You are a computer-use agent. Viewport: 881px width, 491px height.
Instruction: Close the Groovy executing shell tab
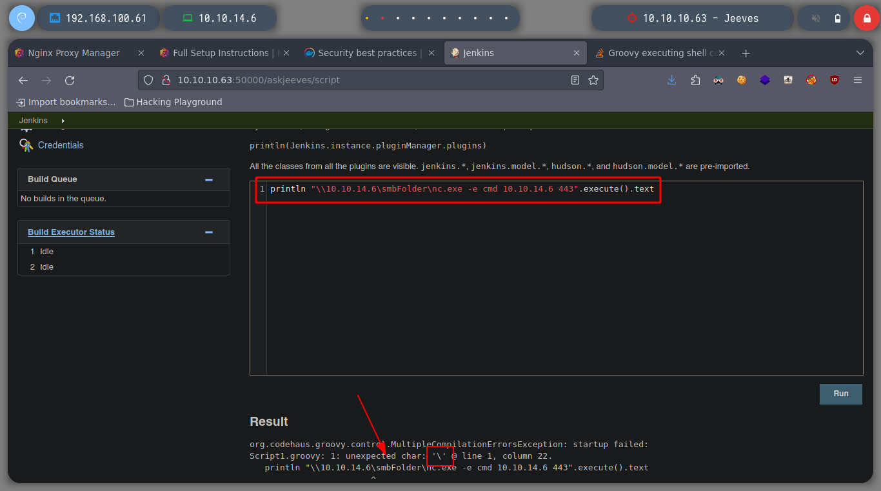(722, 53)
